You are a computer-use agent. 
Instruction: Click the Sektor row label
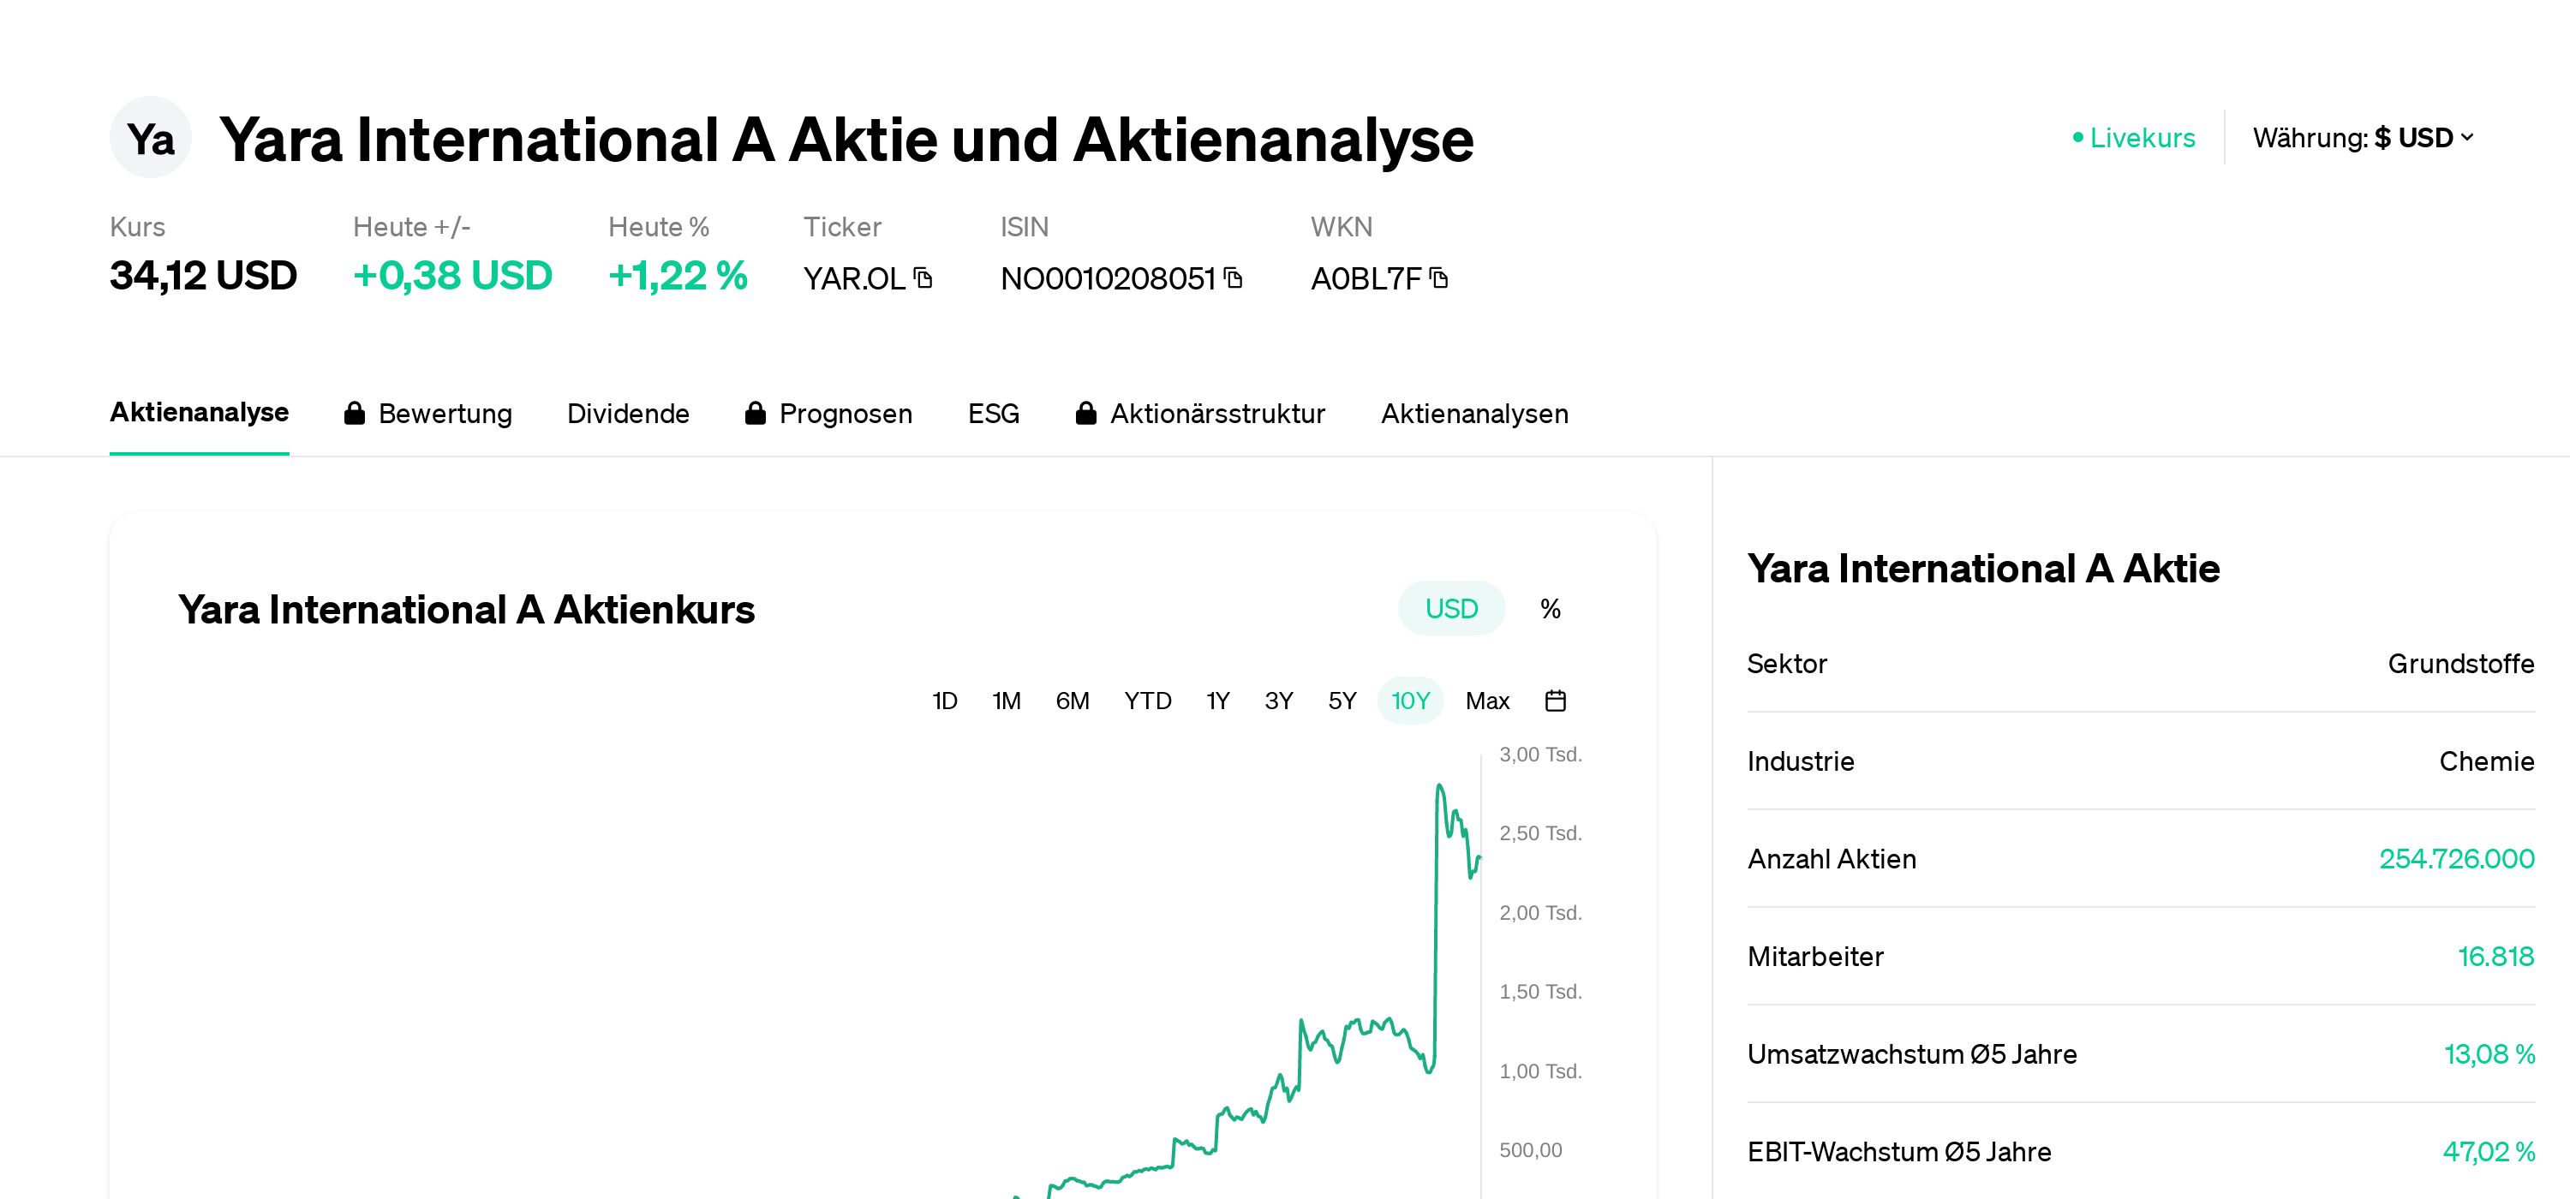[x=1787, y=664]
